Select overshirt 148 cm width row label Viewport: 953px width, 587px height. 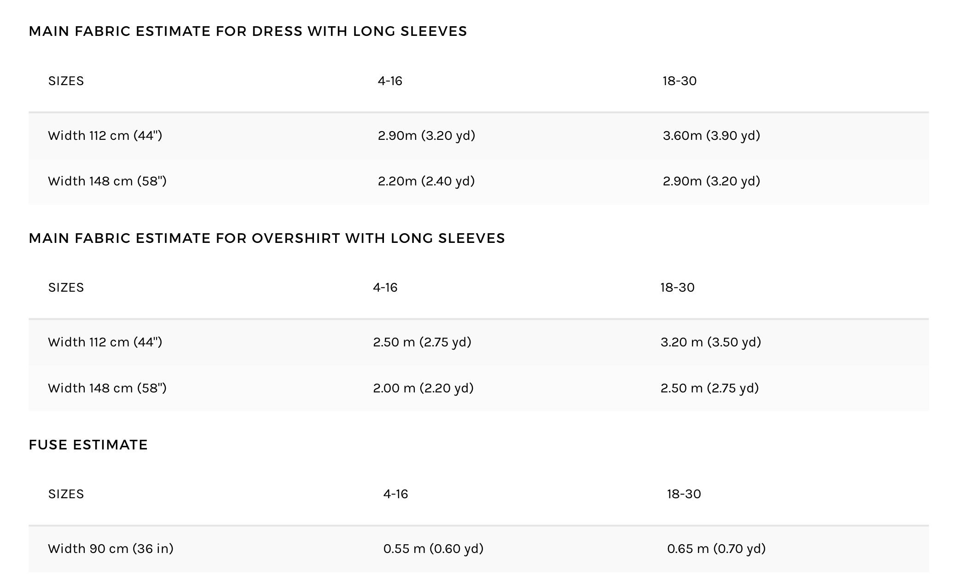107,388
